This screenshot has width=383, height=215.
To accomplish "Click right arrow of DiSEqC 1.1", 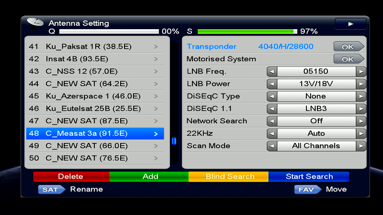I will [361, 109].
